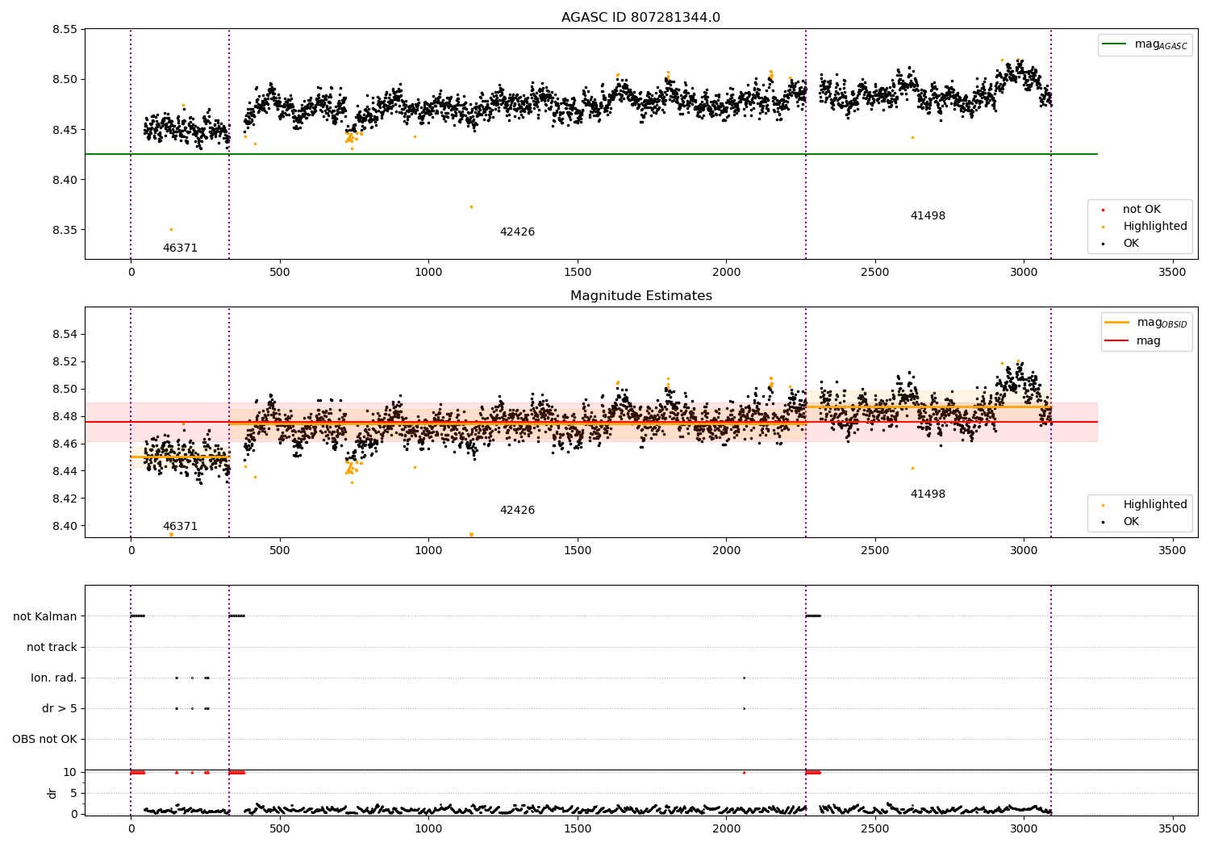The width and height of the screenshot is (1210, 847).
Task: Click the 'OBS not OK' axis label
Action: pos(44,740)
